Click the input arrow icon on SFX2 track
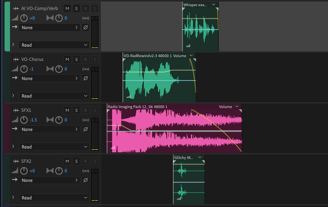The image size is (328, 207). (15, 180)
